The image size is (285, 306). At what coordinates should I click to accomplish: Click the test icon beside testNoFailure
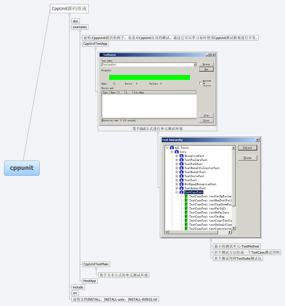186,212
